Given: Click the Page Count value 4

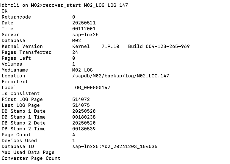Looking at the screenshot, I should (x=74, y=134).
